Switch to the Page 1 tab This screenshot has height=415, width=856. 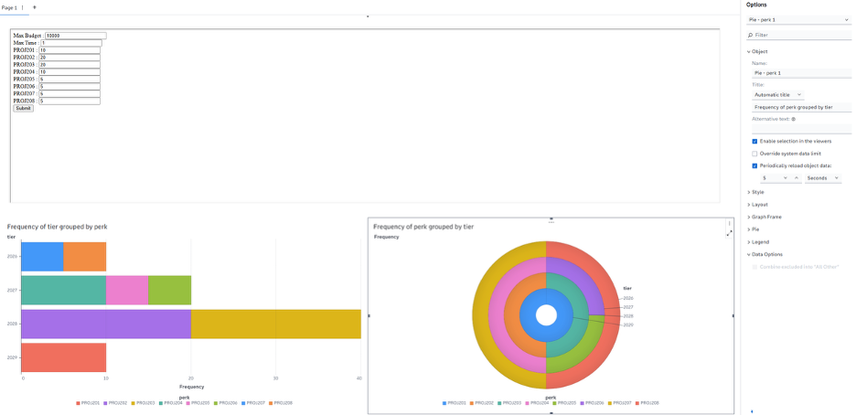9,7
